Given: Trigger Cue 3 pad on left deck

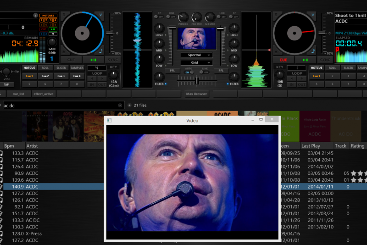Looking at the screenshot, I should coord(61,76).
